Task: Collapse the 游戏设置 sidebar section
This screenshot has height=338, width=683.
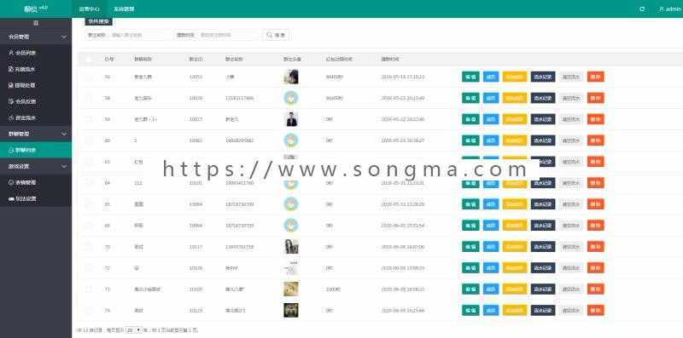Action: (36, 166)
